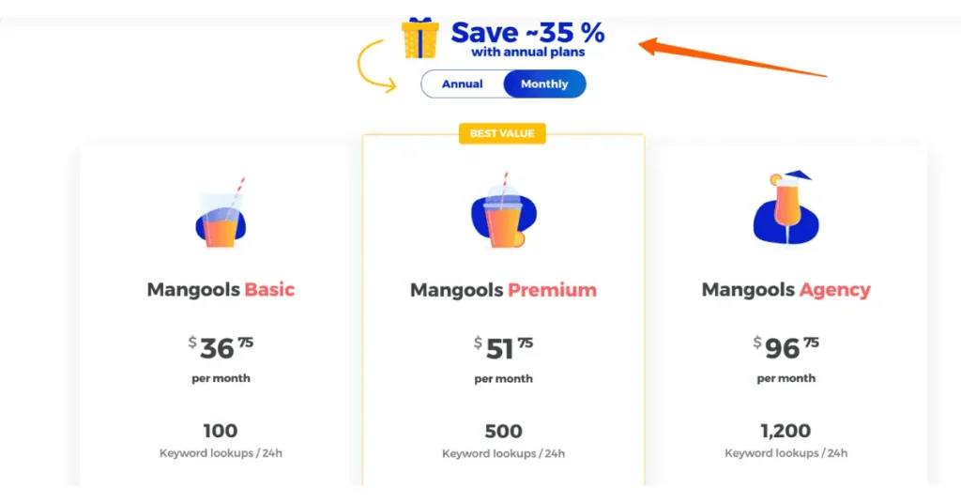Click the 500 keyword lookups figure

[x=503, y=432]
